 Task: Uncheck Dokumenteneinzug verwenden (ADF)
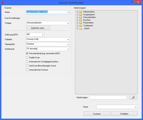(x=27, y=54)
